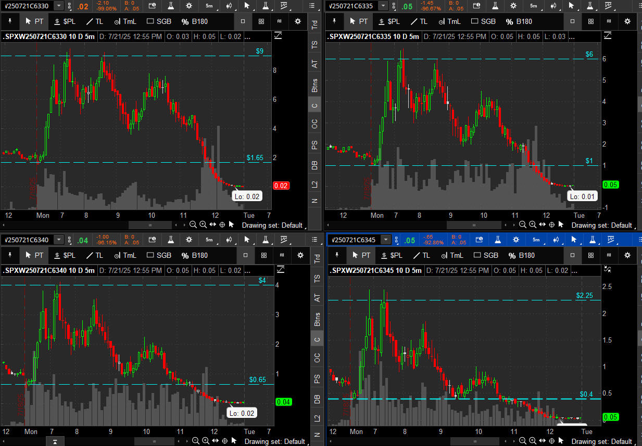Toggle pin on C6330 drawing toolbar

pyautogui.click(x=11, y=21)
